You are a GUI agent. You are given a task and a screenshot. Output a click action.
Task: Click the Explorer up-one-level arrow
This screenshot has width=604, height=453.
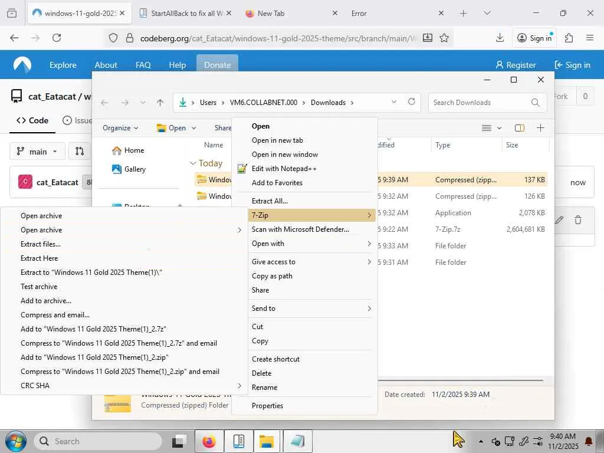160,103
